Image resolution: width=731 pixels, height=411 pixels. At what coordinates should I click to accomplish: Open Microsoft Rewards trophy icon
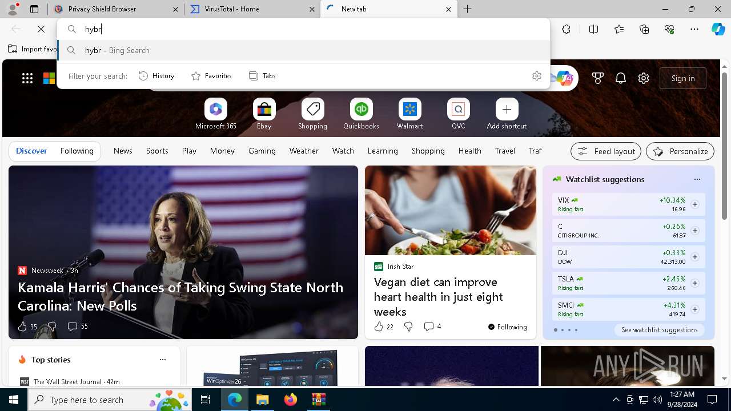click(598, 78)
